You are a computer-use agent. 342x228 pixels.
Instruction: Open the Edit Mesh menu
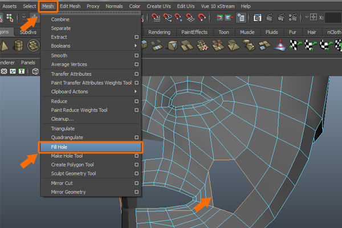click(70, 6)
